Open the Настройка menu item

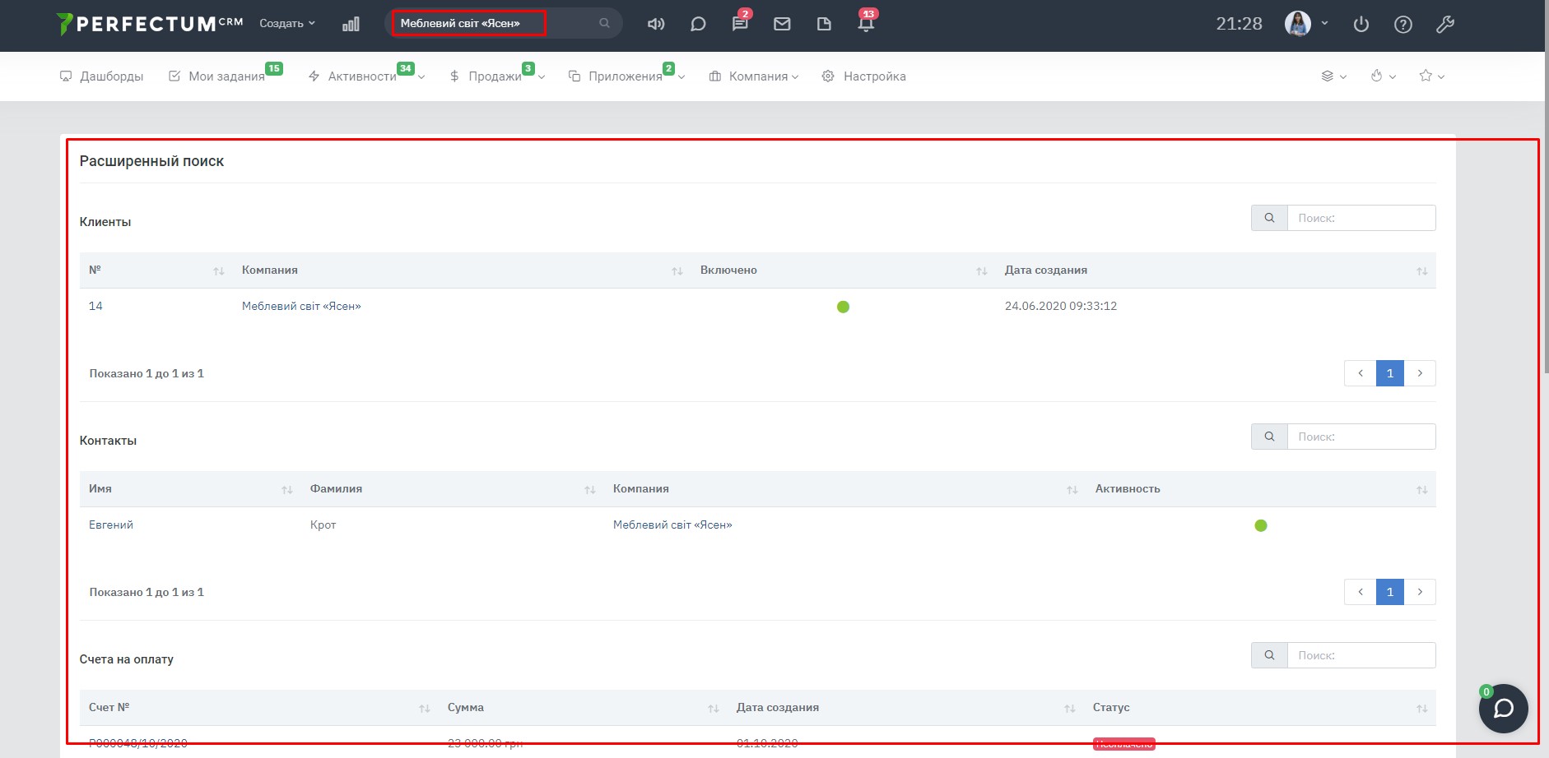[864, 76]
